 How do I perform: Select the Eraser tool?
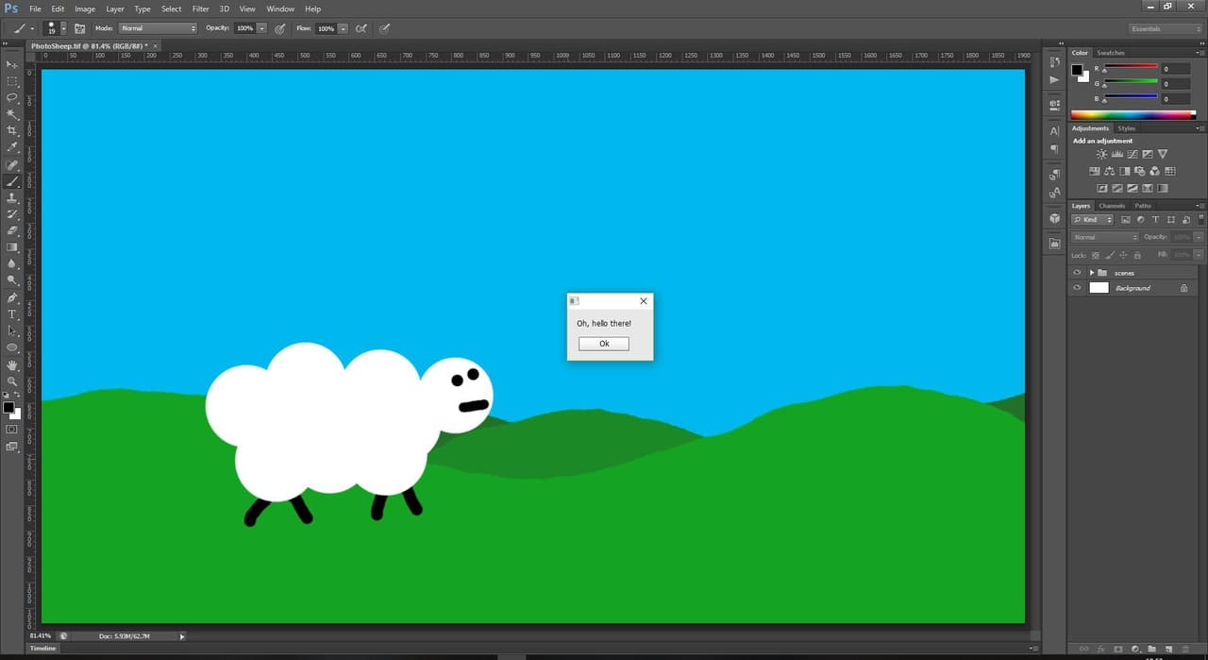(x=12, y=230)
